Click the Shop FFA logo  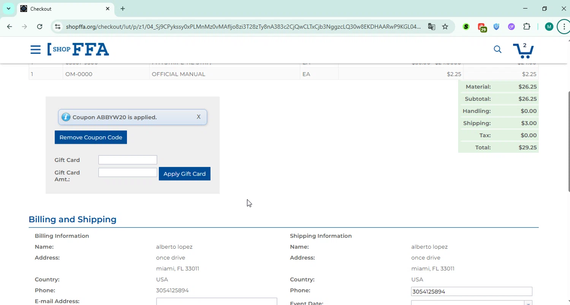point(78,49)
